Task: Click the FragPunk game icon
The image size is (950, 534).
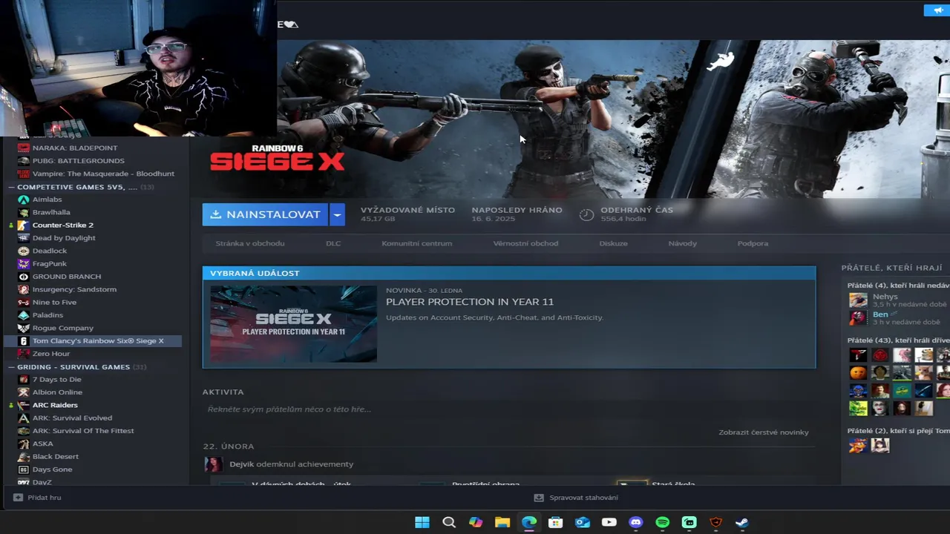Action: coord(24,263)
